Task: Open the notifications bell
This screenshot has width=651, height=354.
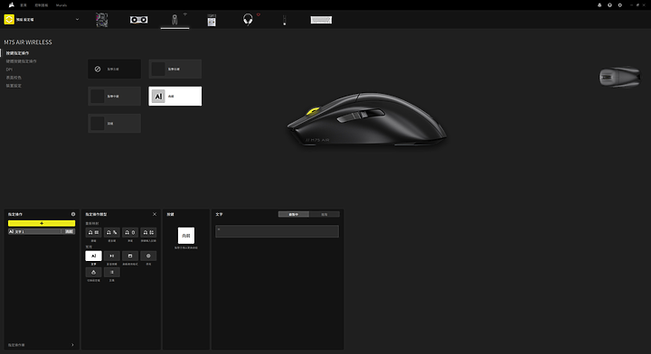Action: (599, 5)
